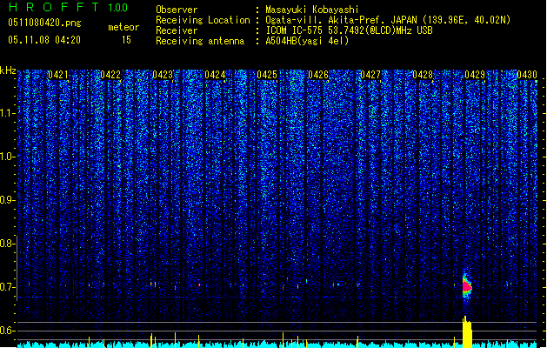Click the 0.7 kHz frequency axis label
547x348 pixels.
(x=7, y=287)
